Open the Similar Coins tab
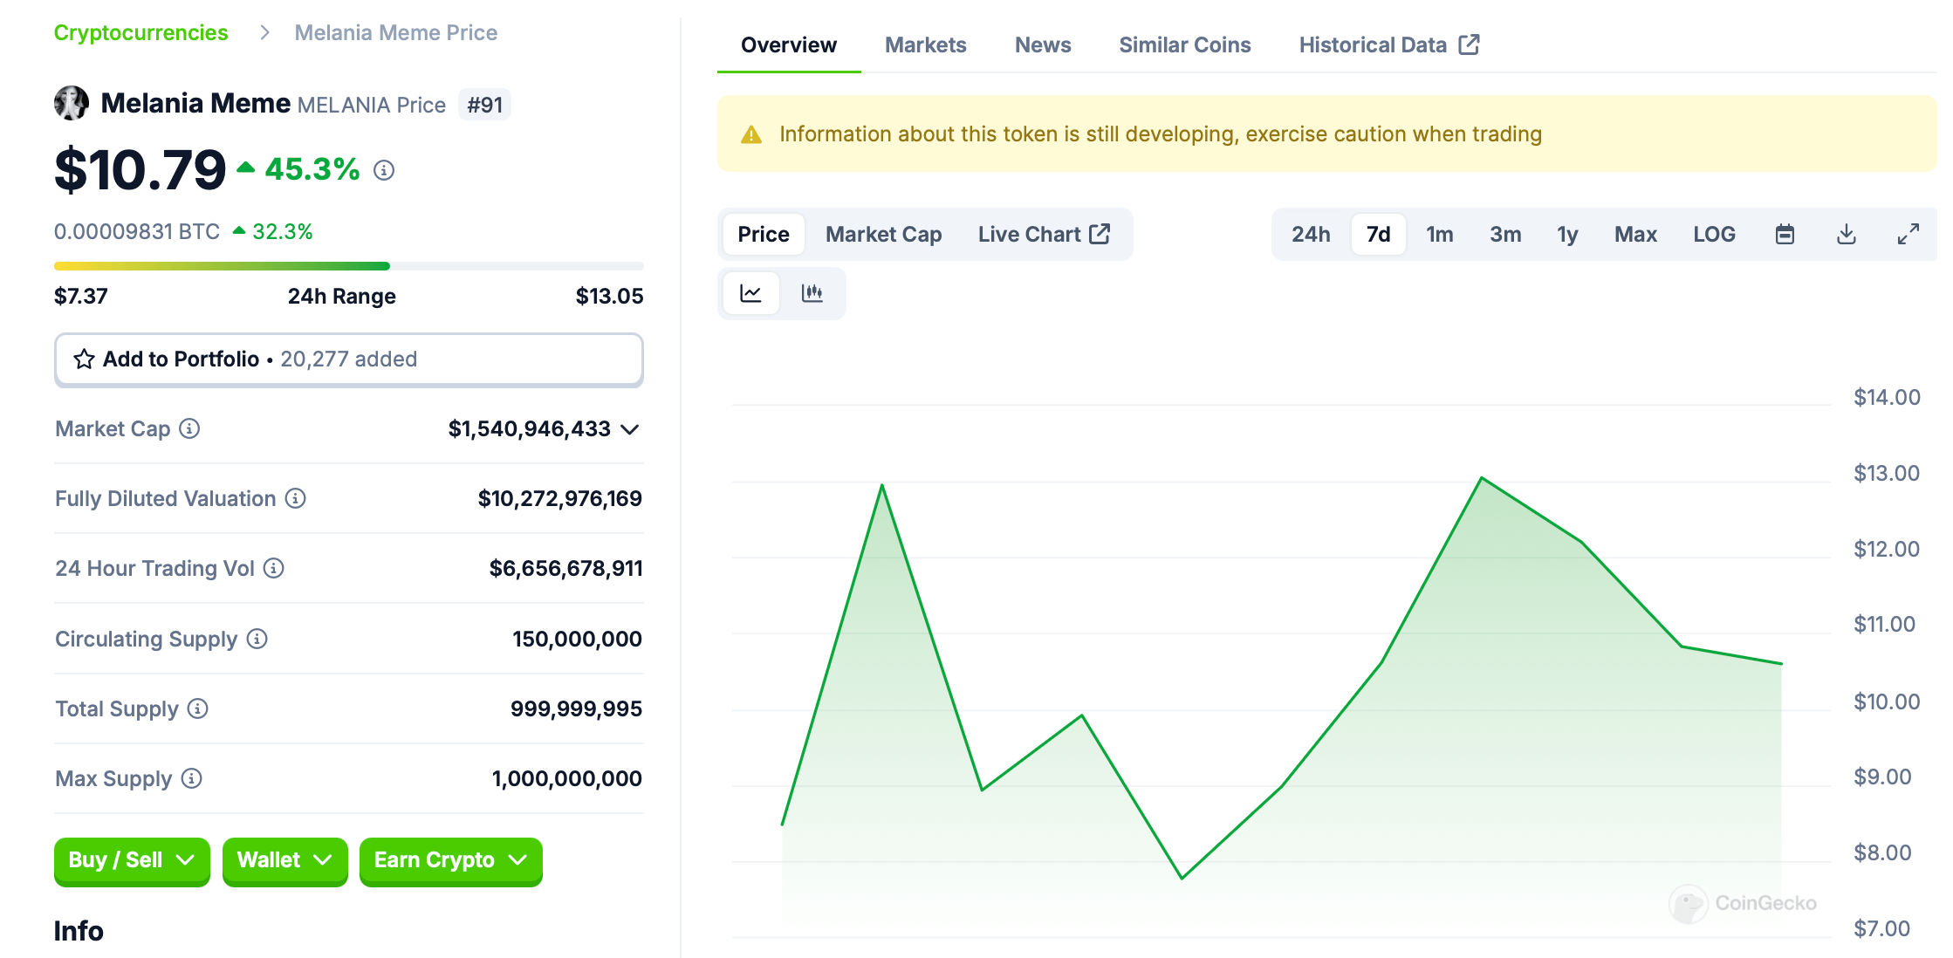 point(1184,44)
